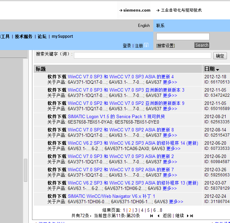The image size is (230, 223).
Task: Click the Search button
Action: coord(202,45)
